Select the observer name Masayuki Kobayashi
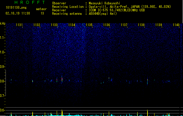Screen dimensions: 183x116 (104, 3)
